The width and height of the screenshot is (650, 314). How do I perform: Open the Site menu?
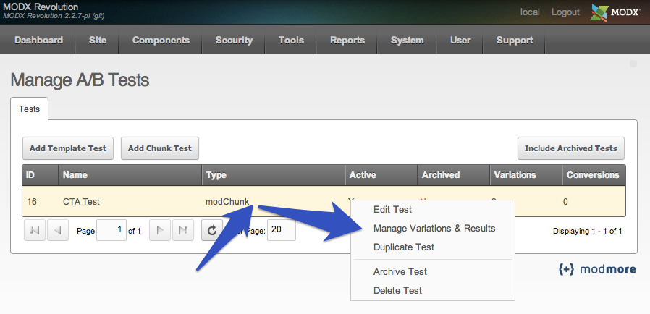[x=98, y=41]
